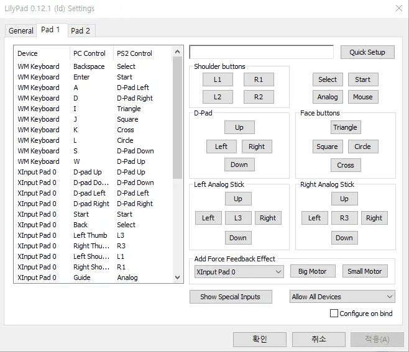This screenshot has height=352, width=409.
Task: Bind Left Analog Stick Down
Action: pyautogui.click(x=238, y=238)
